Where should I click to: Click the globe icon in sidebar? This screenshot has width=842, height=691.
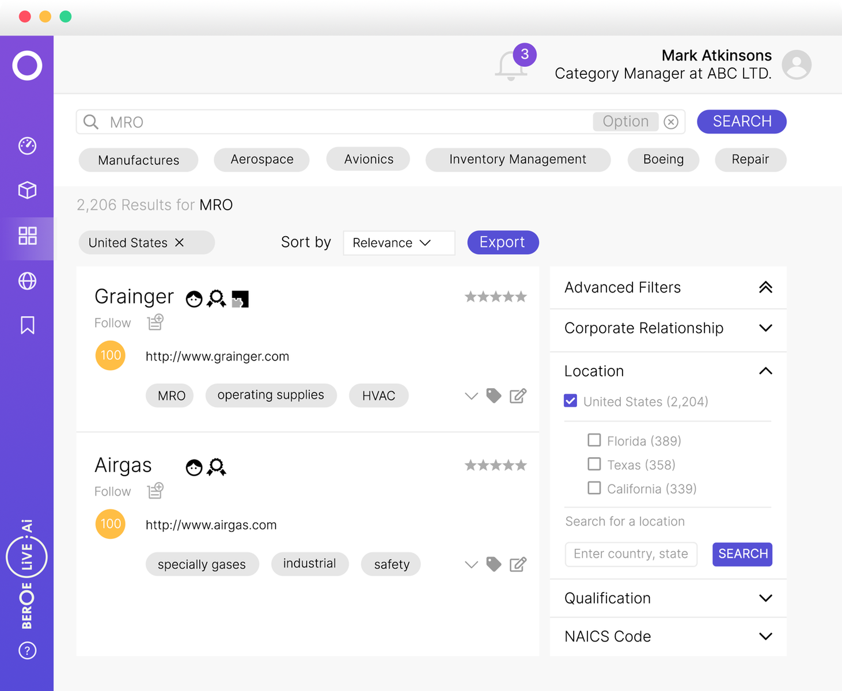(x=26, y=281)
